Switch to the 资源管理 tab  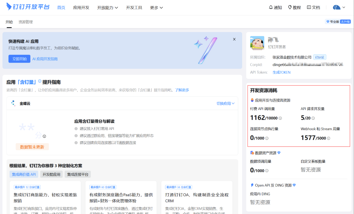click(x=26, y=22)
